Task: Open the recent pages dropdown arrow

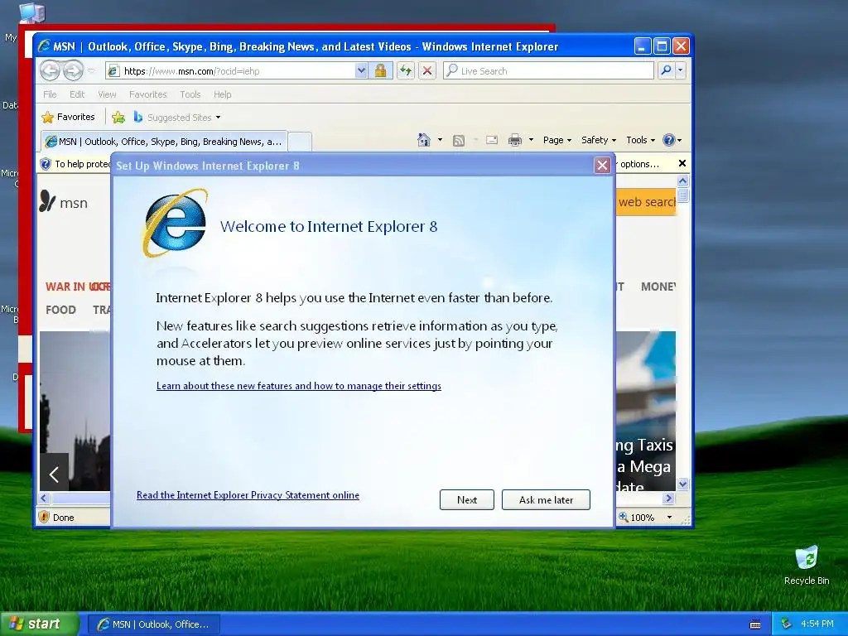Action: coord(91,71)
